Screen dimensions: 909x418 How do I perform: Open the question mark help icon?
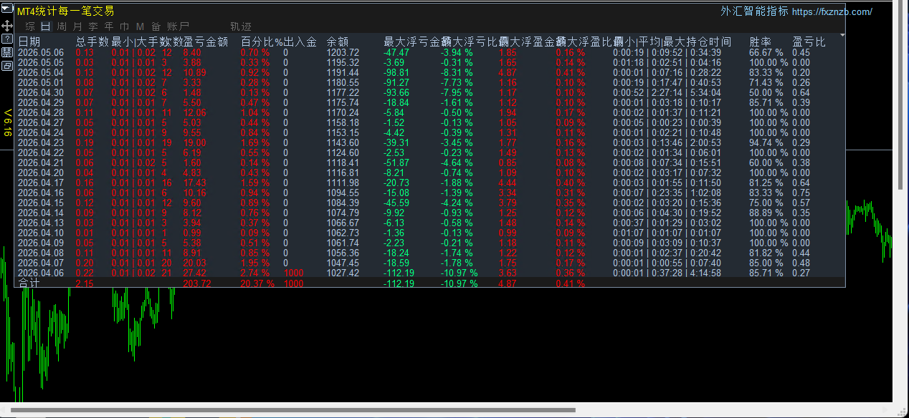point(7,39)
